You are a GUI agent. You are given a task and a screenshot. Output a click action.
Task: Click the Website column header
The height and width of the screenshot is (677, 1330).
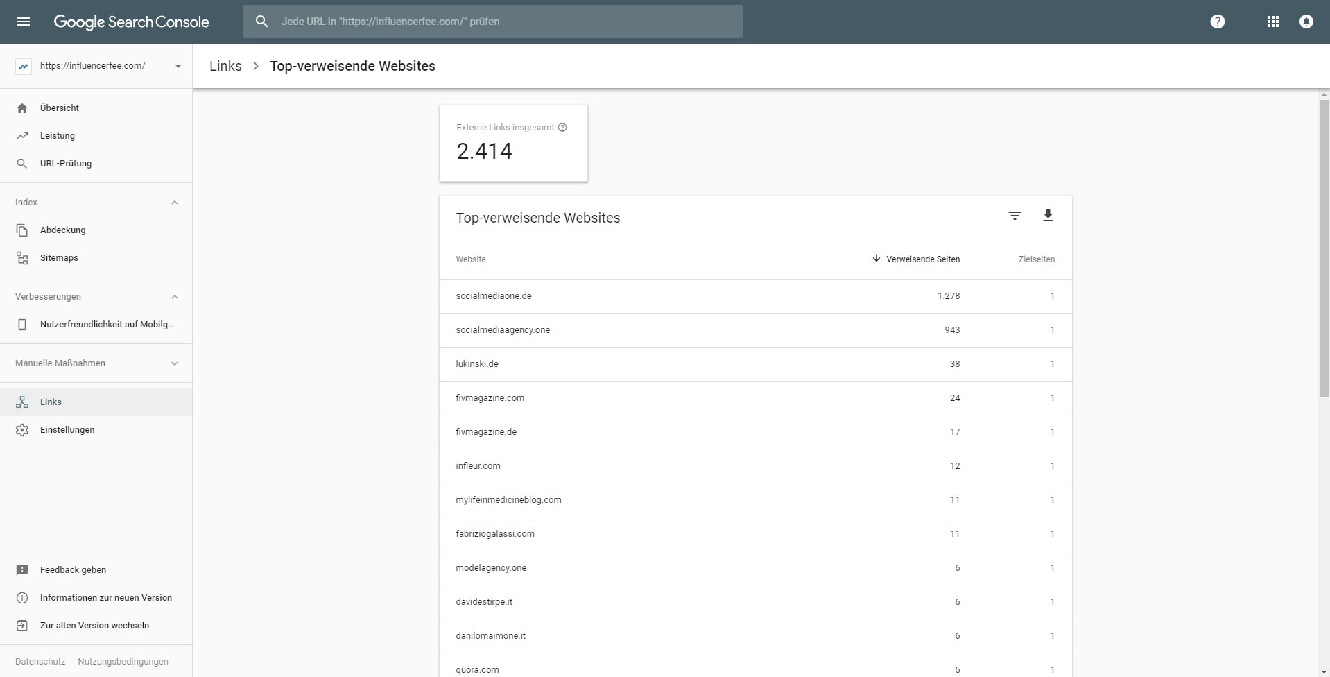tap(471, 259)
